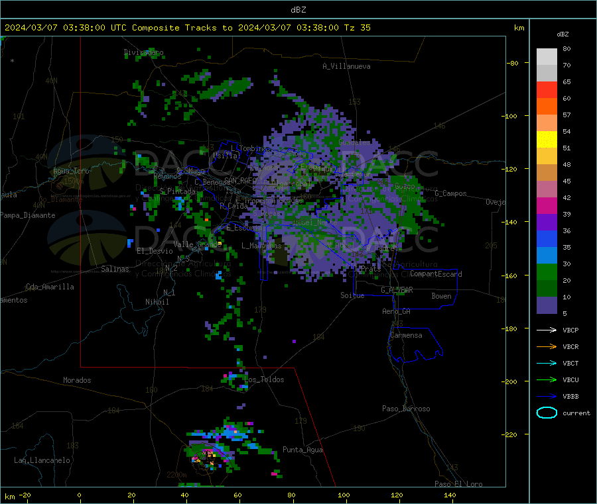Click the Paso_El_Loro map label

pyautogui.click(x=459, y=484)
